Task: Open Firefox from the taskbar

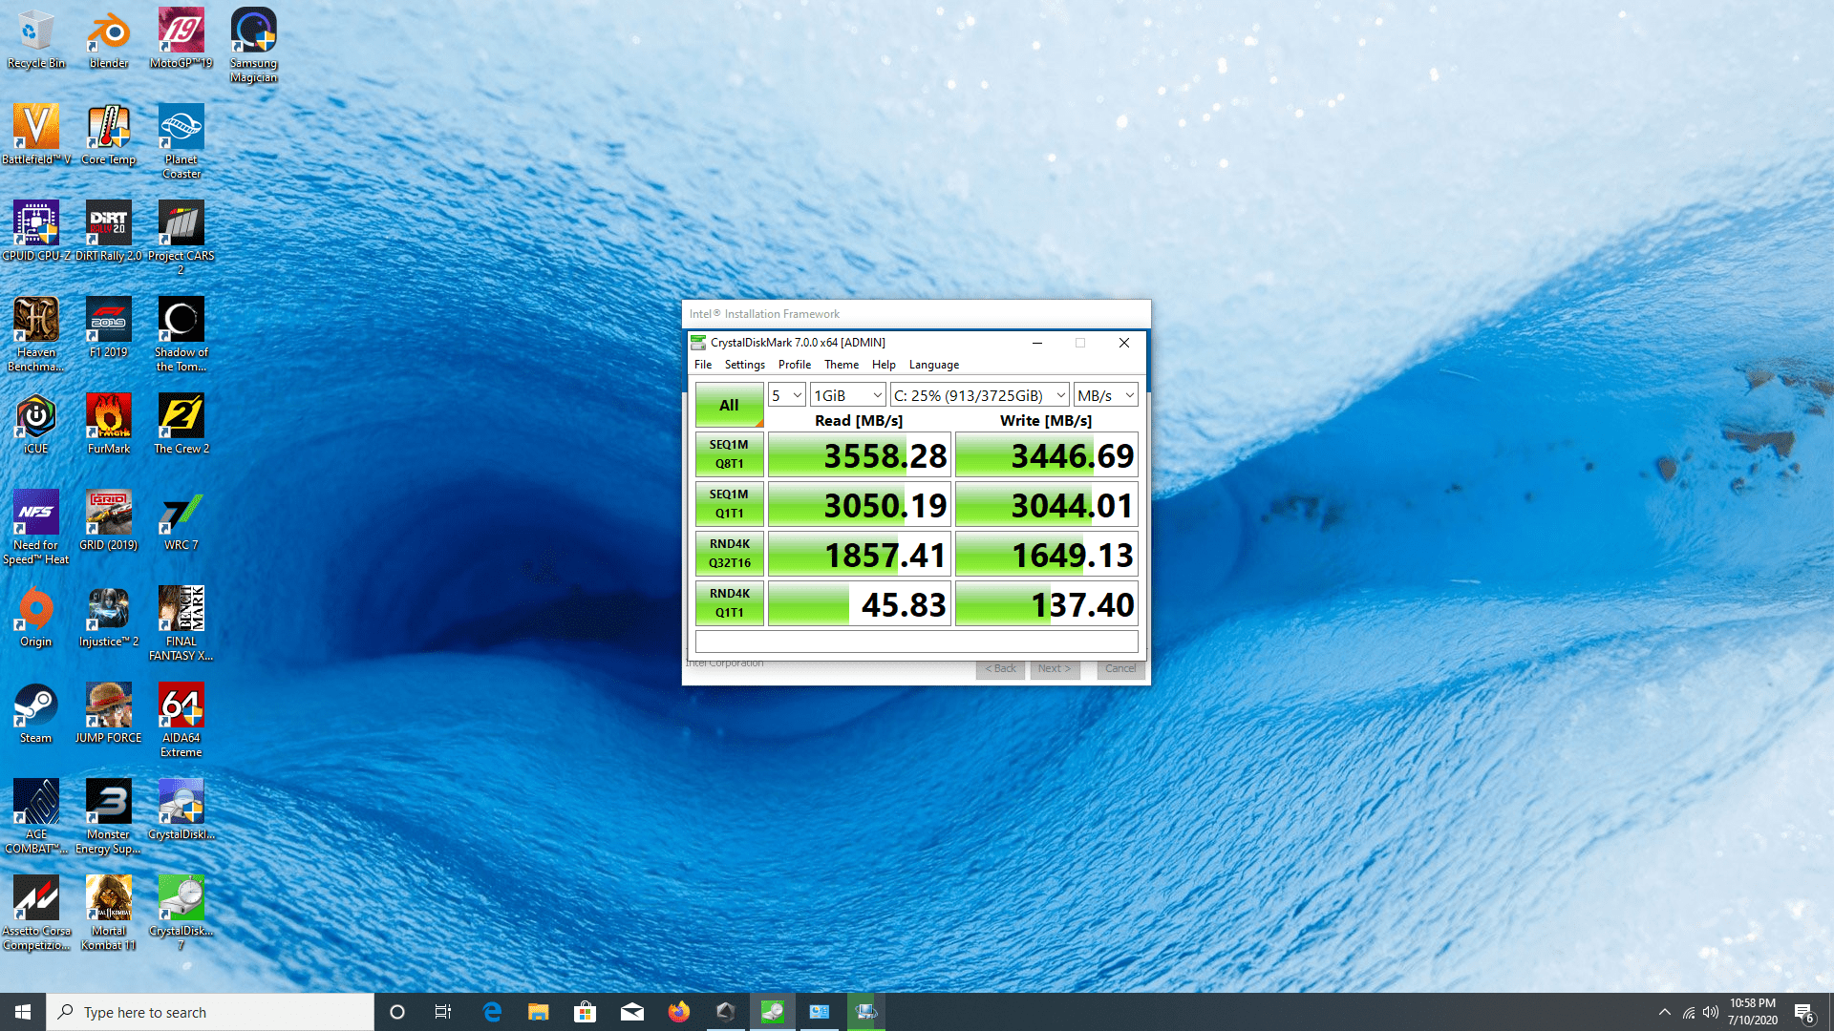Action: (678, 1011)
